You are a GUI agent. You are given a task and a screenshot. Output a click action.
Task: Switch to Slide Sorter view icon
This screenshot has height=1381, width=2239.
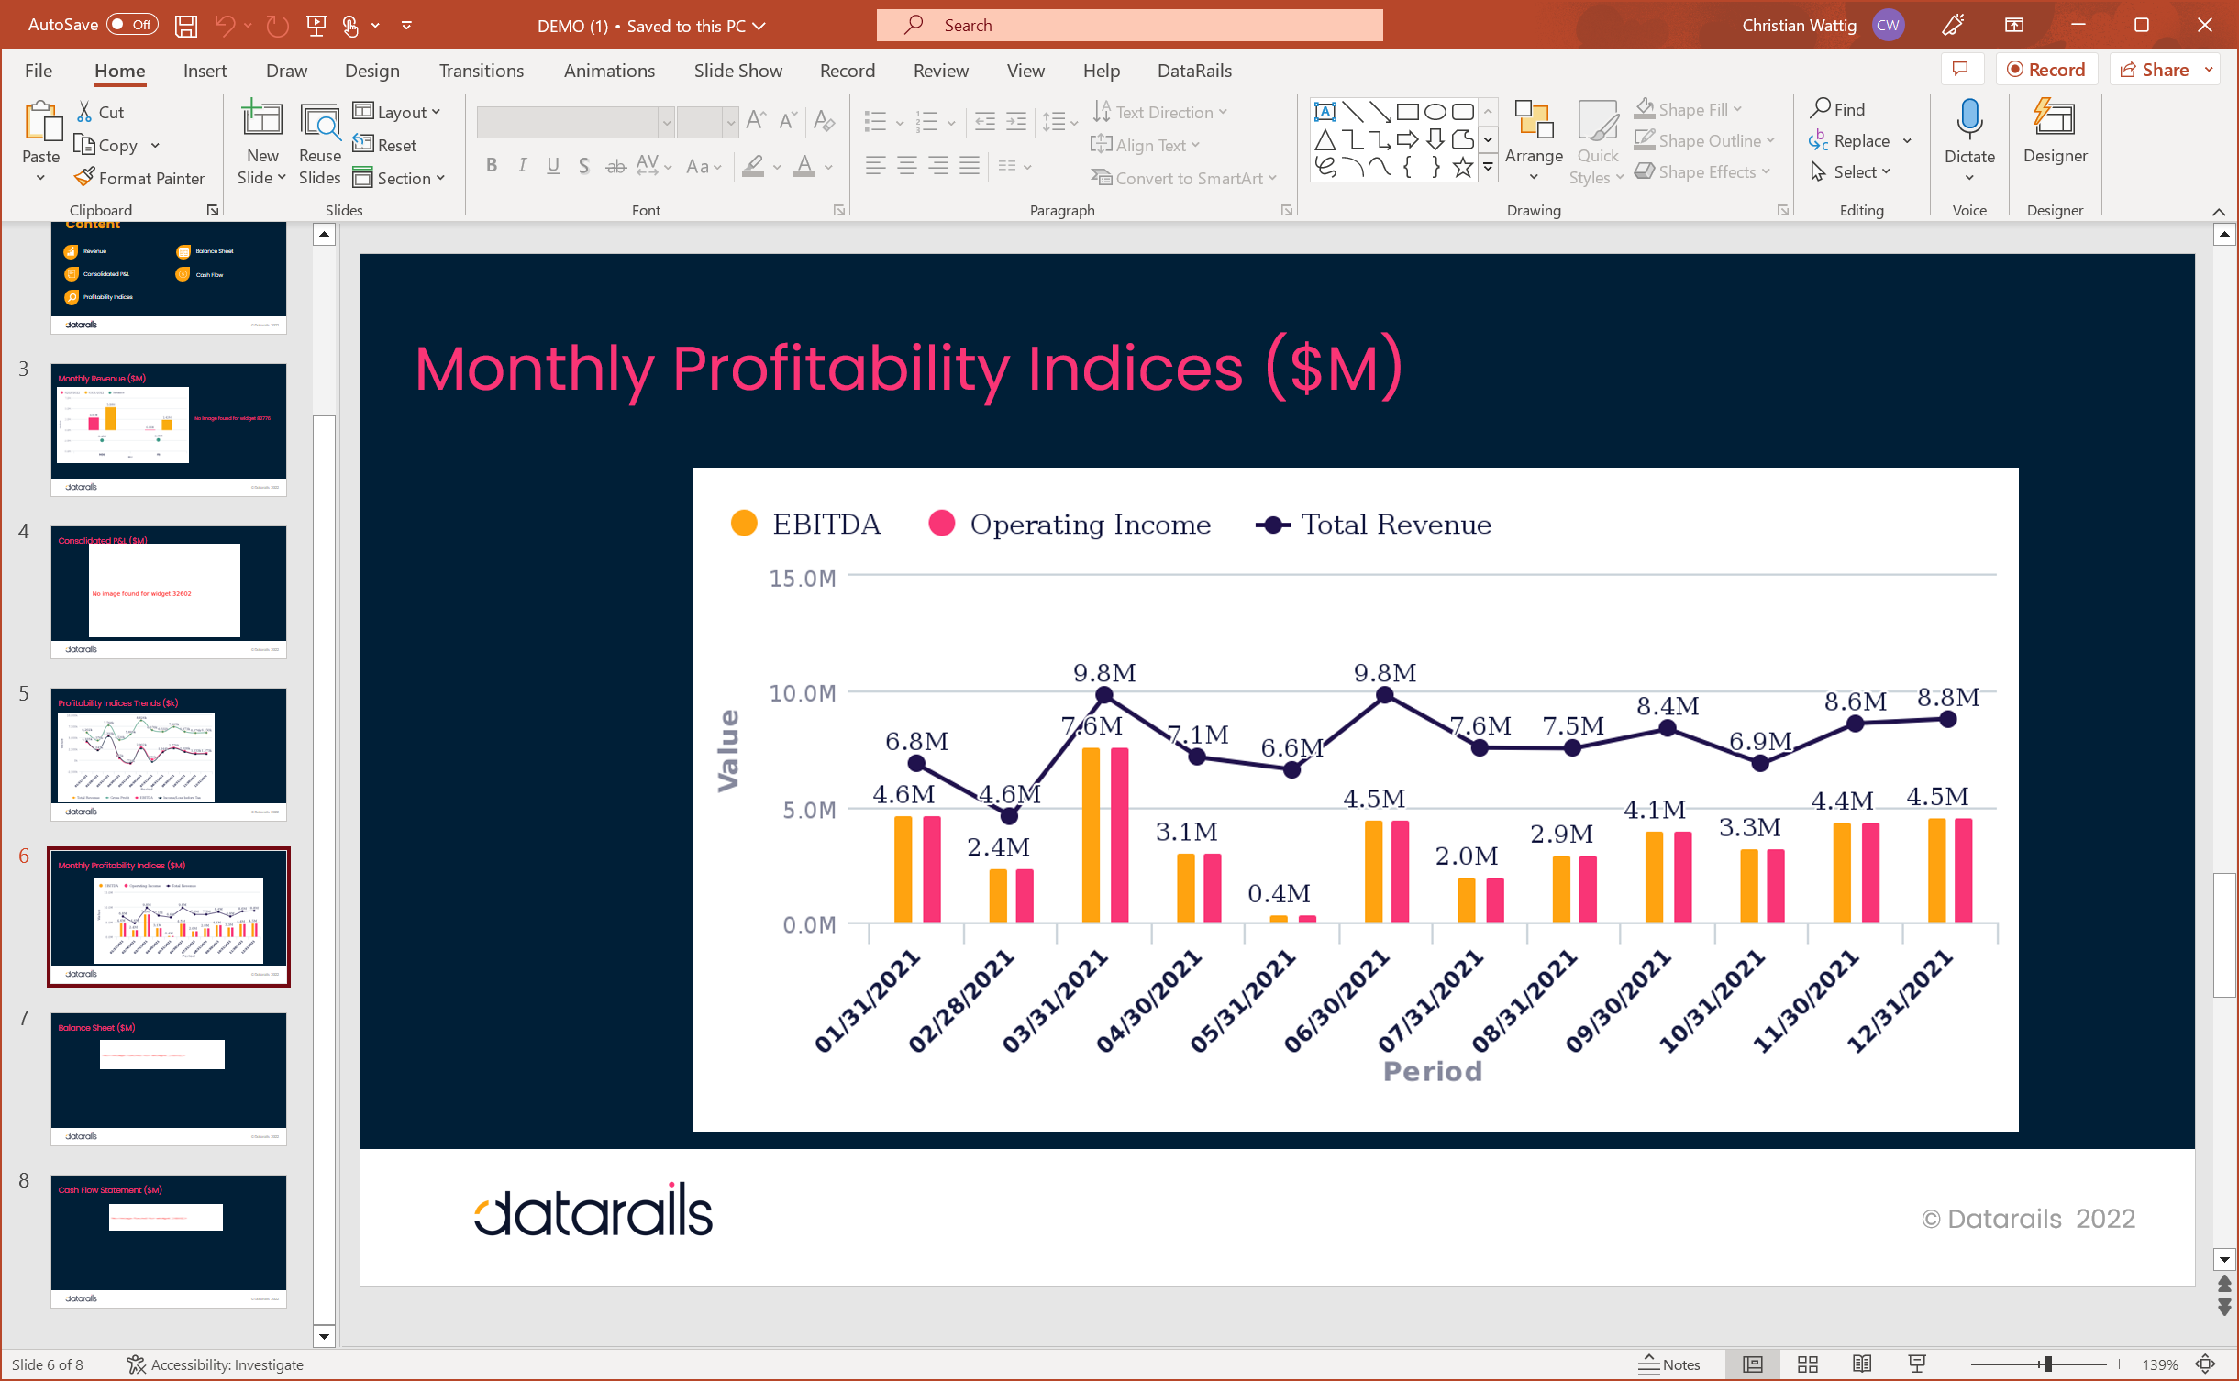[1807, 1364]
